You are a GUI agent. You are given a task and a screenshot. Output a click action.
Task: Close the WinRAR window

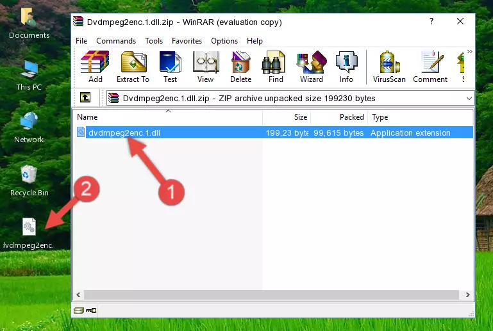460,21
